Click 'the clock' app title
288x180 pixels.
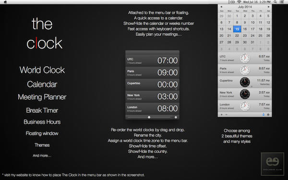pyautogui.click(x=44, y=34)
